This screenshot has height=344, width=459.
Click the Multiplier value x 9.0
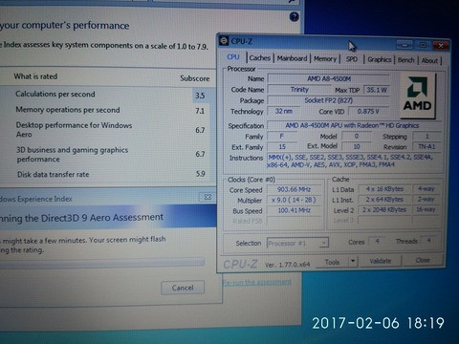[x=294, y=200]
